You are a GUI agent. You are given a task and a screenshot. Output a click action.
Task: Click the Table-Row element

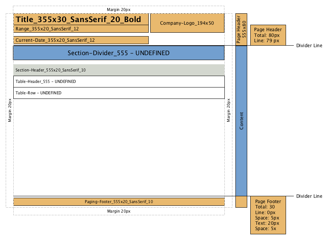[x=119, y=93]
